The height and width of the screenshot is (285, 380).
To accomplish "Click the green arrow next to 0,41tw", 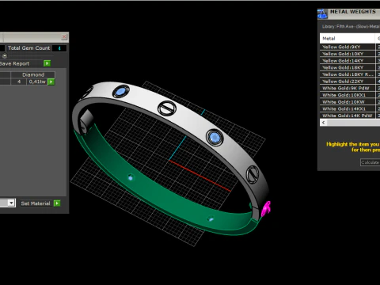I will pyautogui.click(x=51, y=82).
